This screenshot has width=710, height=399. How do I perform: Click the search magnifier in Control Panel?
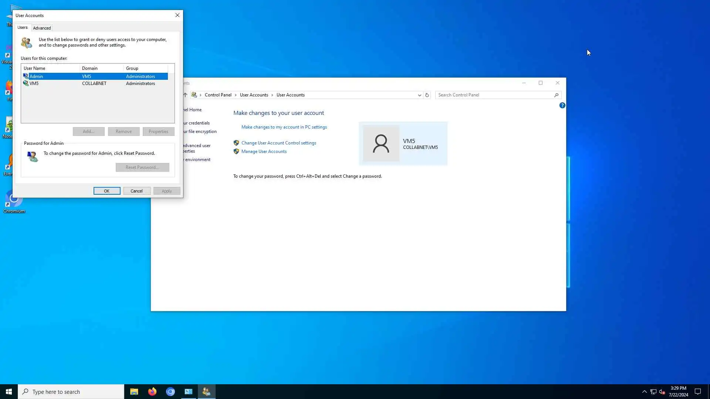pyautogui.click(x=556, y=95)
